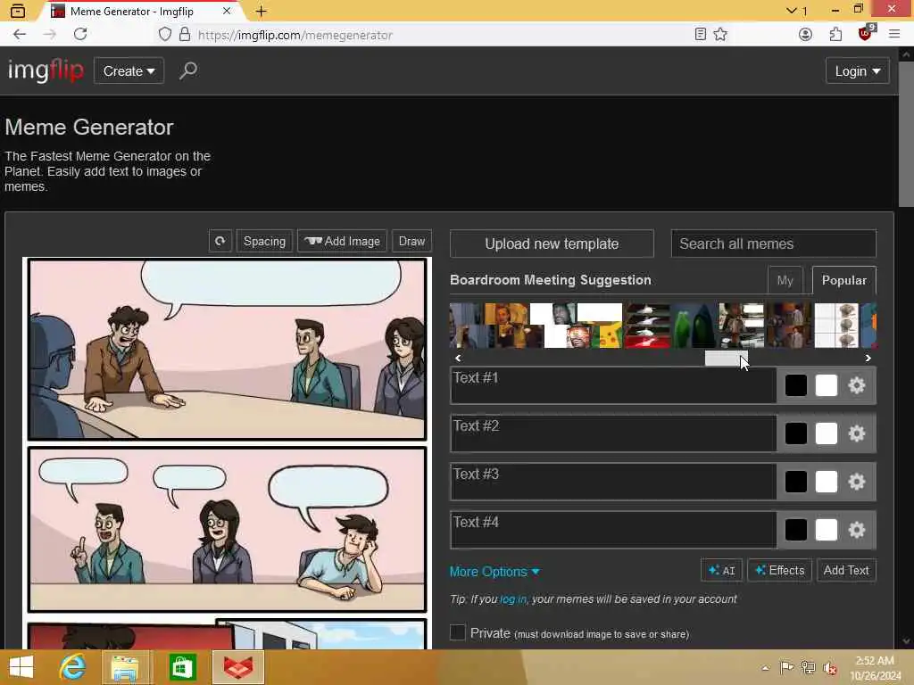Expand More Options
This screenshot has width=914, height=685.
[x=494, y=572]
